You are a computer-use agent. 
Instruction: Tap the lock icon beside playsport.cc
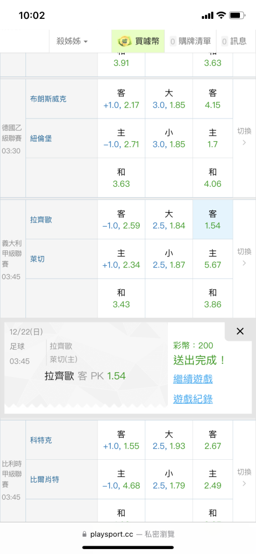84,534
